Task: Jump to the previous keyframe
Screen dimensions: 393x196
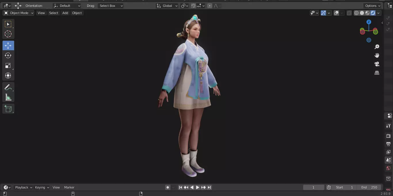Action: pos(186,187)
